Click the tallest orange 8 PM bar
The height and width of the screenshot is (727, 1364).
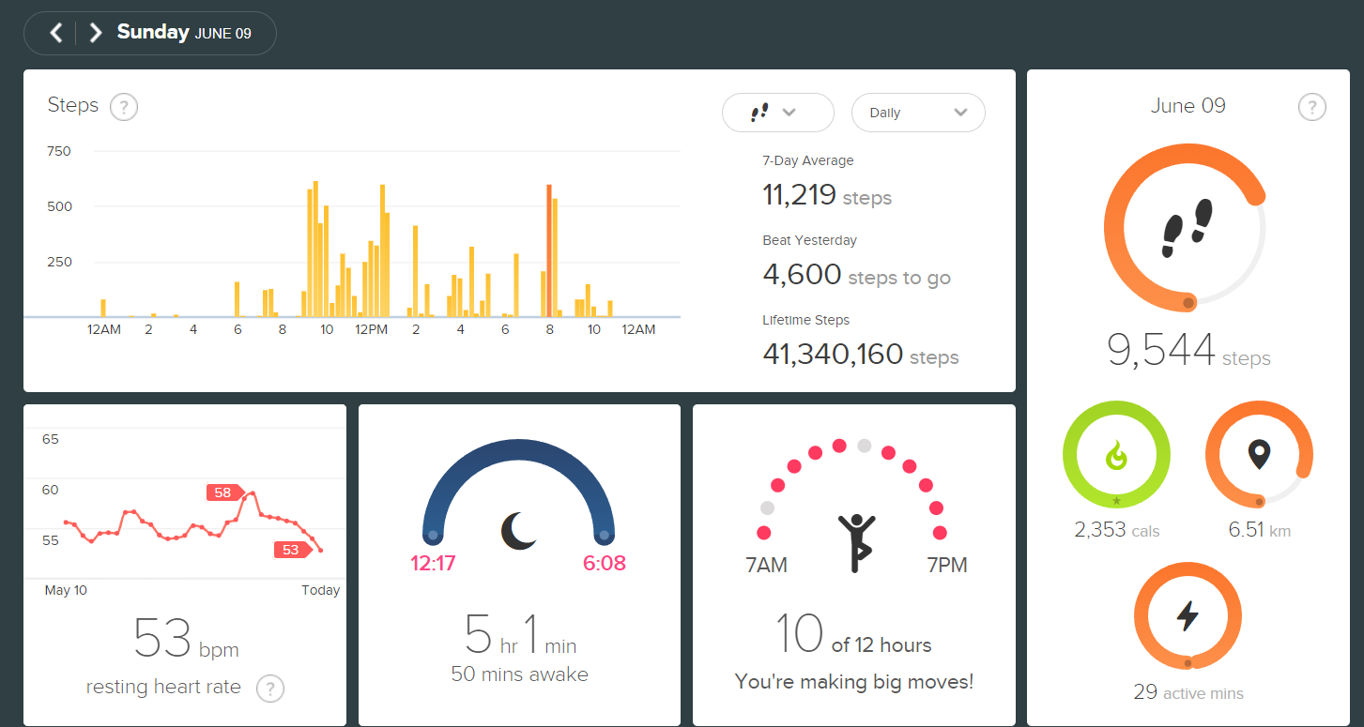(549, 250)
